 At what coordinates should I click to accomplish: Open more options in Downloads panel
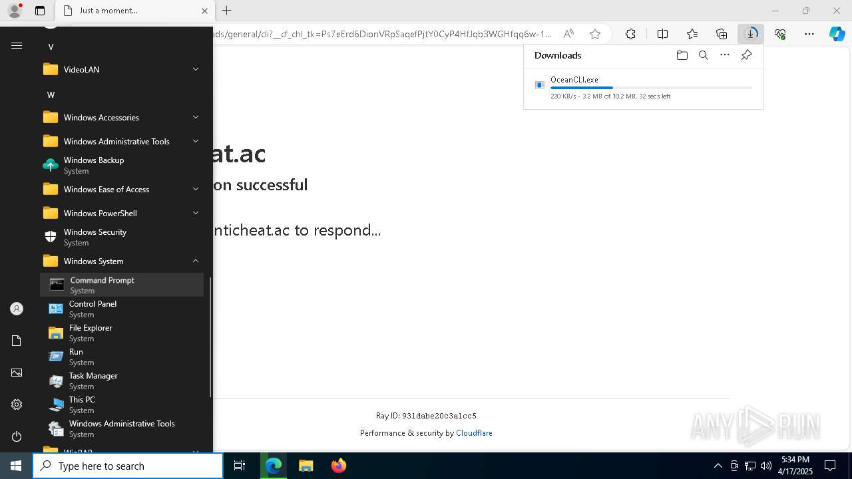tap(725, 55)
